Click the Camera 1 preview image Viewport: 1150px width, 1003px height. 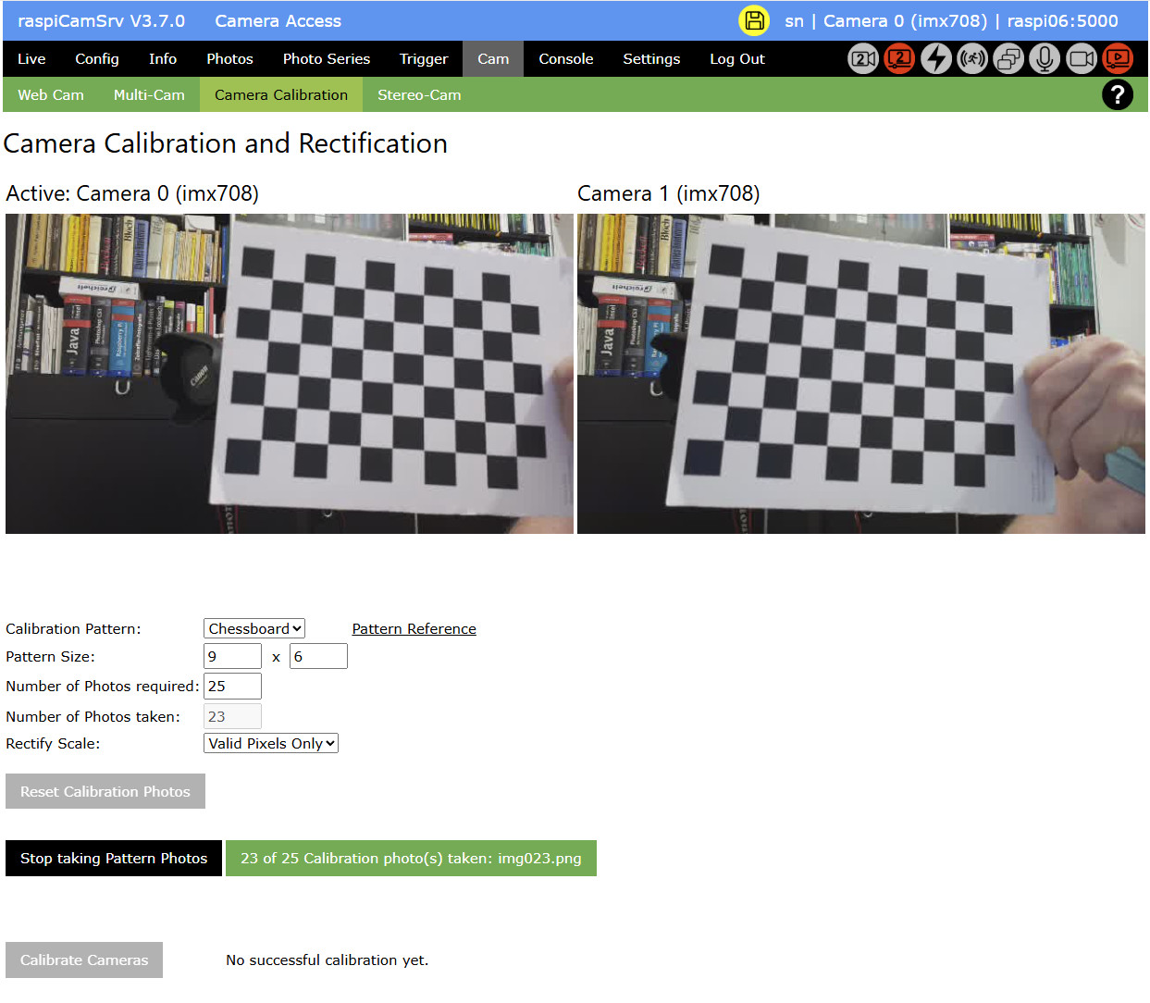[x=860, y=374]
